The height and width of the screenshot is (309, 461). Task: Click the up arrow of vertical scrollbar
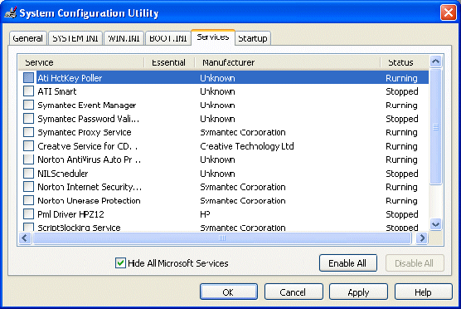(435, 61)
